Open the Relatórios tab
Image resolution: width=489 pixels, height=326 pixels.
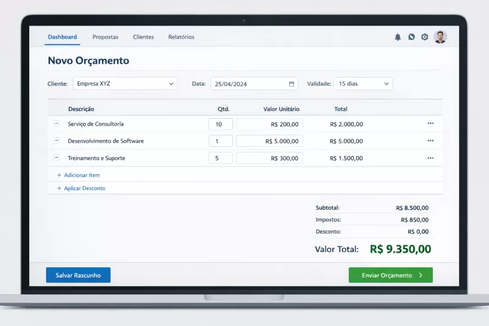pos(181,37)
